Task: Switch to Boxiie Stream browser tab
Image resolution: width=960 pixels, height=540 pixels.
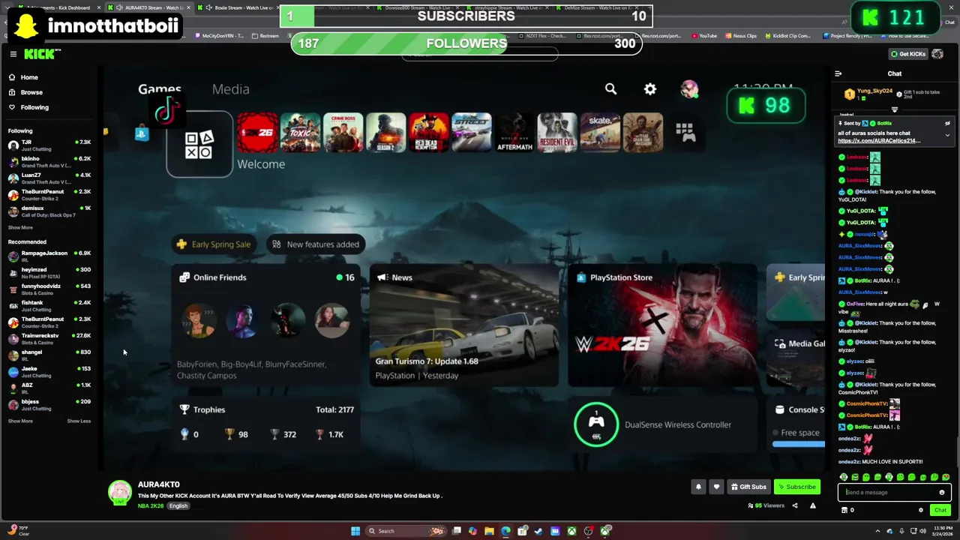Action: coord(240,7)
